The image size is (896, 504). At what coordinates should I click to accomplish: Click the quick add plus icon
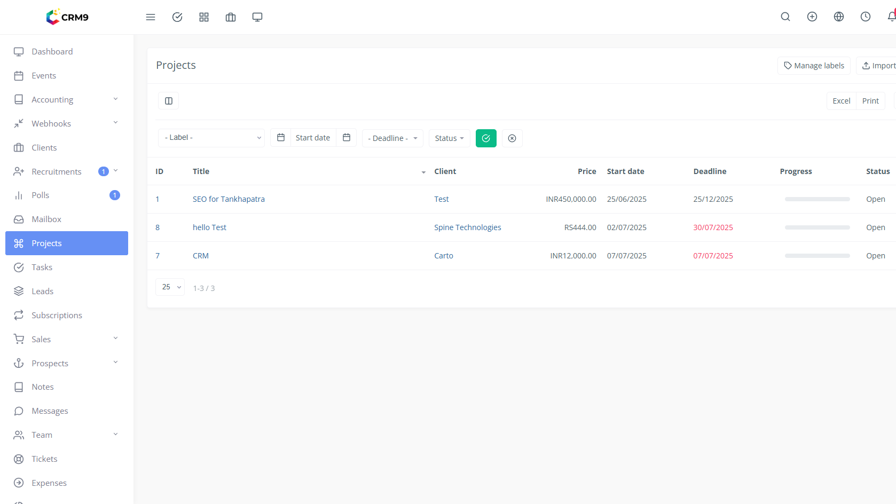812,17
